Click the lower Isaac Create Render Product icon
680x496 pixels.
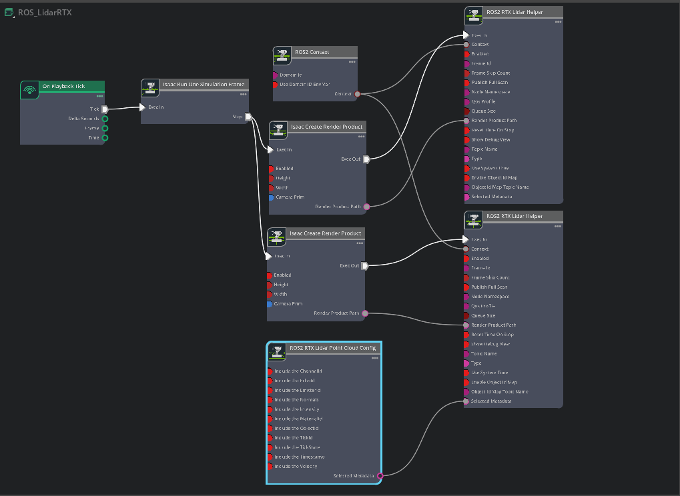tap(276, 237)
